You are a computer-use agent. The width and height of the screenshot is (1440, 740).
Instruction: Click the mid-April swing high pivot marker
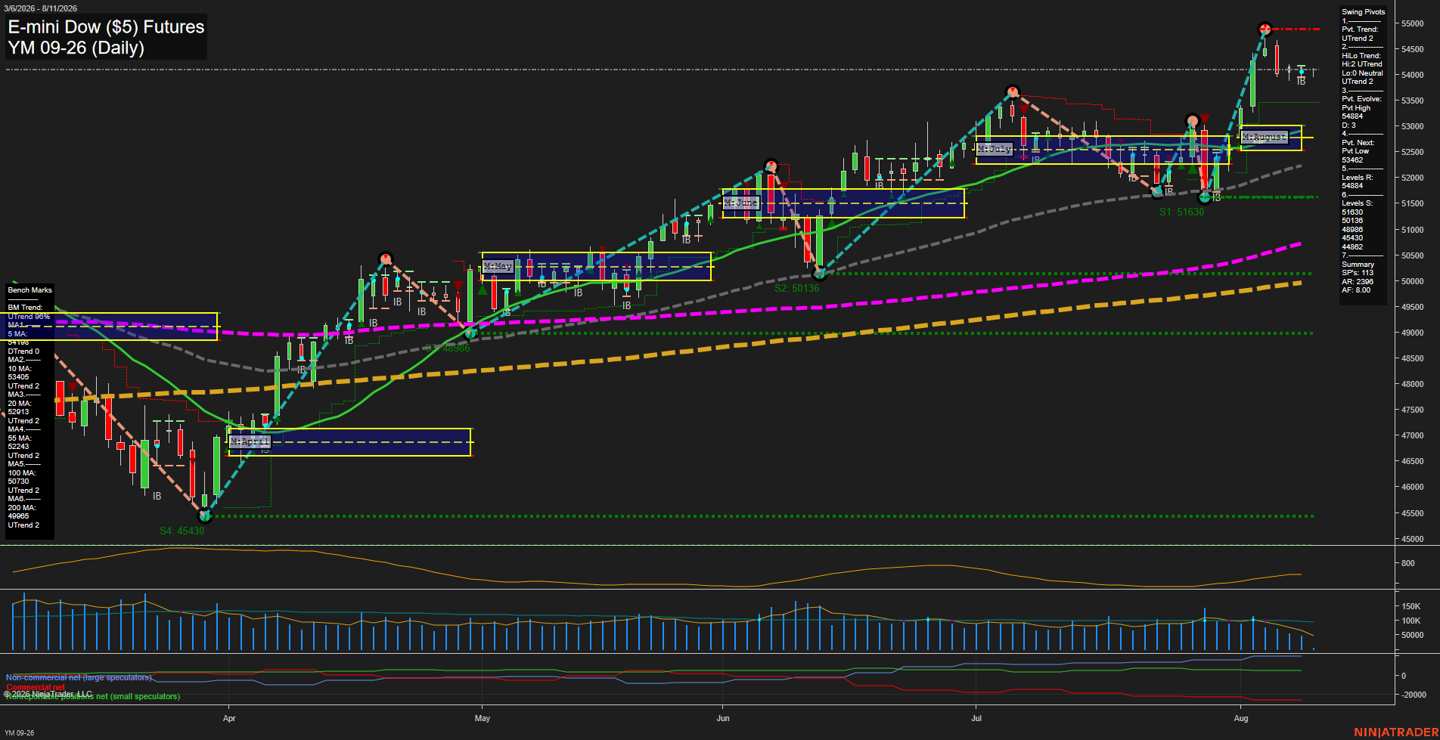point(386,259)
